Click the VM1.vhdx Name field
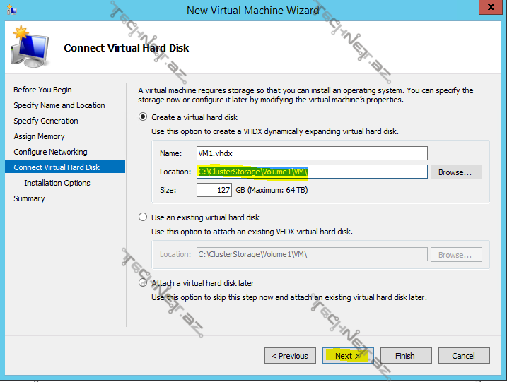Image resolution: width=507 pixels, height=382 pixels. (311, 153)
